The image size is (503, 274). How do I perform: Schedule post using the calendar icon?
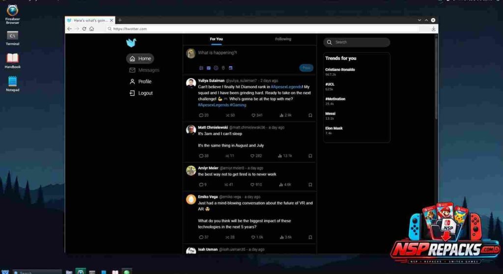(231, 68)
